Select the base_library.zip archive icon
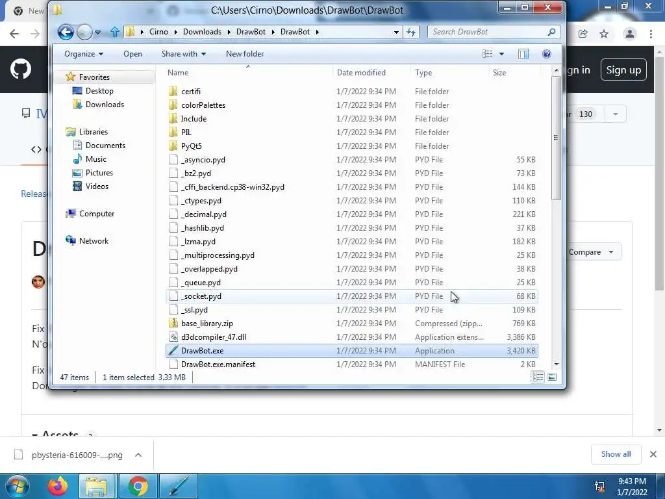Viewport: 665px width, 499px height. click(173, 324)
